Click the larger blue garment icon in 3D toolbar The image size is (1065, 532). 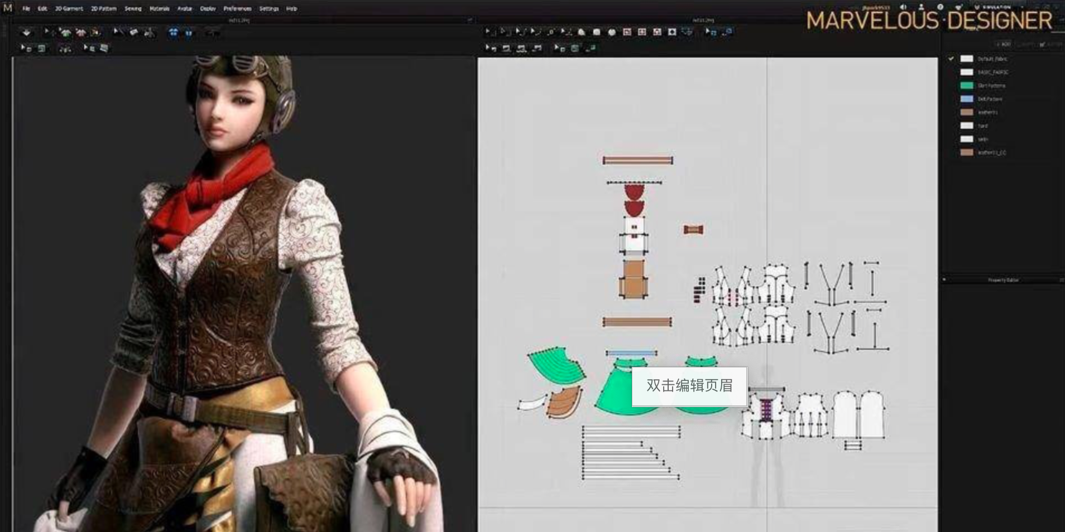click(x=174, y=32)
